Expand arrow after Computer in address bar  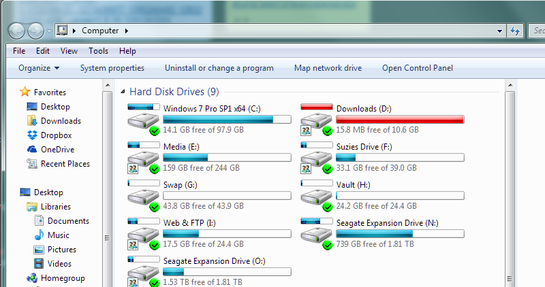point(127,31)
